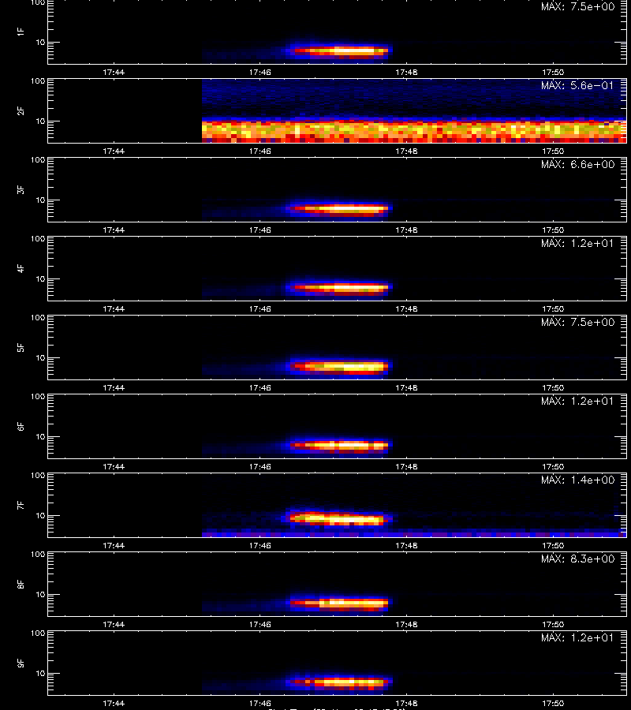Click the 17:48 tick label below panel 7F
This screenshot has width=631, height=710.
[x=406, y=545]
